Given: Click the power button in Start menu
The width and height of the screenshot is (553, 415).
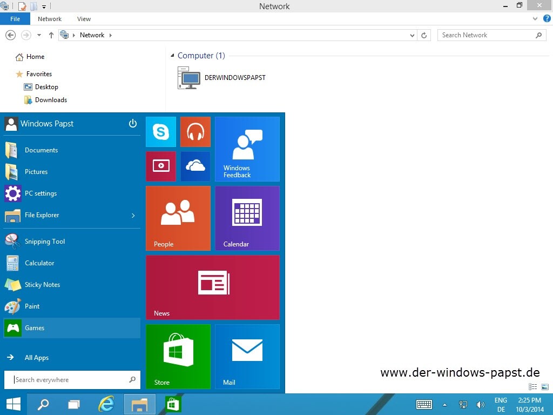Looking at the screenshot, I should 133,124.
